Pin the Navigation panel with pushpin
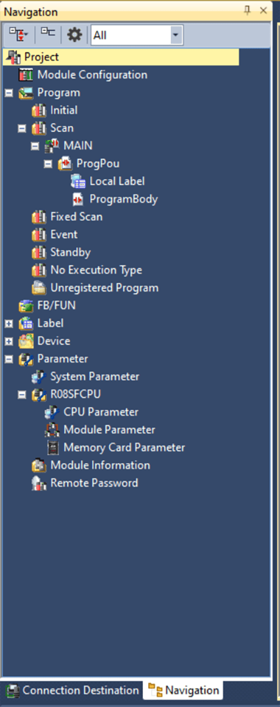Image resolution: width=280 pixels, height=707 pixels. [x=247, y=11]
